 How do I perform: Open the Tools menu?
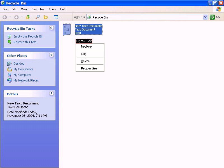coord(52,9)
